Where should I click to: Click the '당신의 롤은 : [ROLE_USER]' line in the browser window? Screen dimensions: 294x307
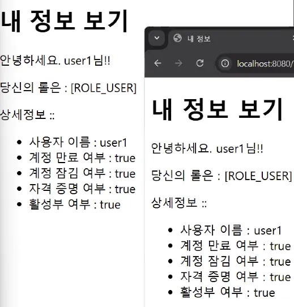pos(221,176)
